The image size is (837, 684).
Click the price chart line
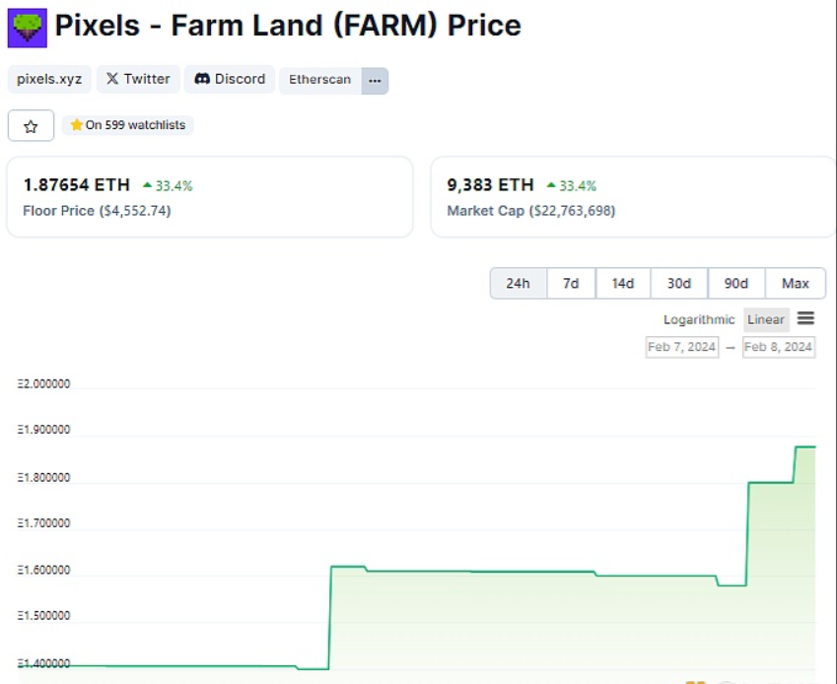(444, 573)
